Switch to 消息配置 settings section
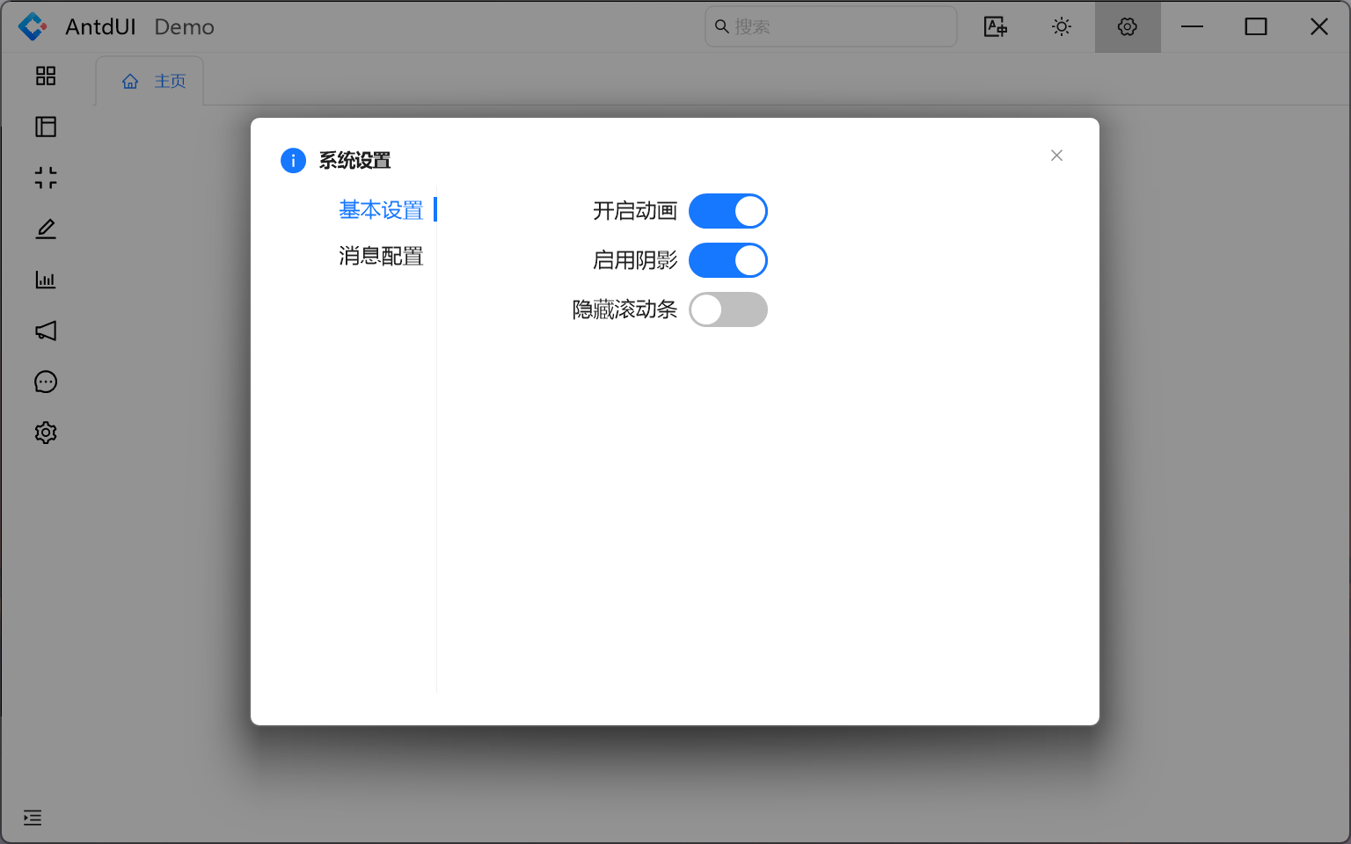Image resolution: width=1351 pixels, height=844 pixels. pyautogui.click(x=380, y=256)
